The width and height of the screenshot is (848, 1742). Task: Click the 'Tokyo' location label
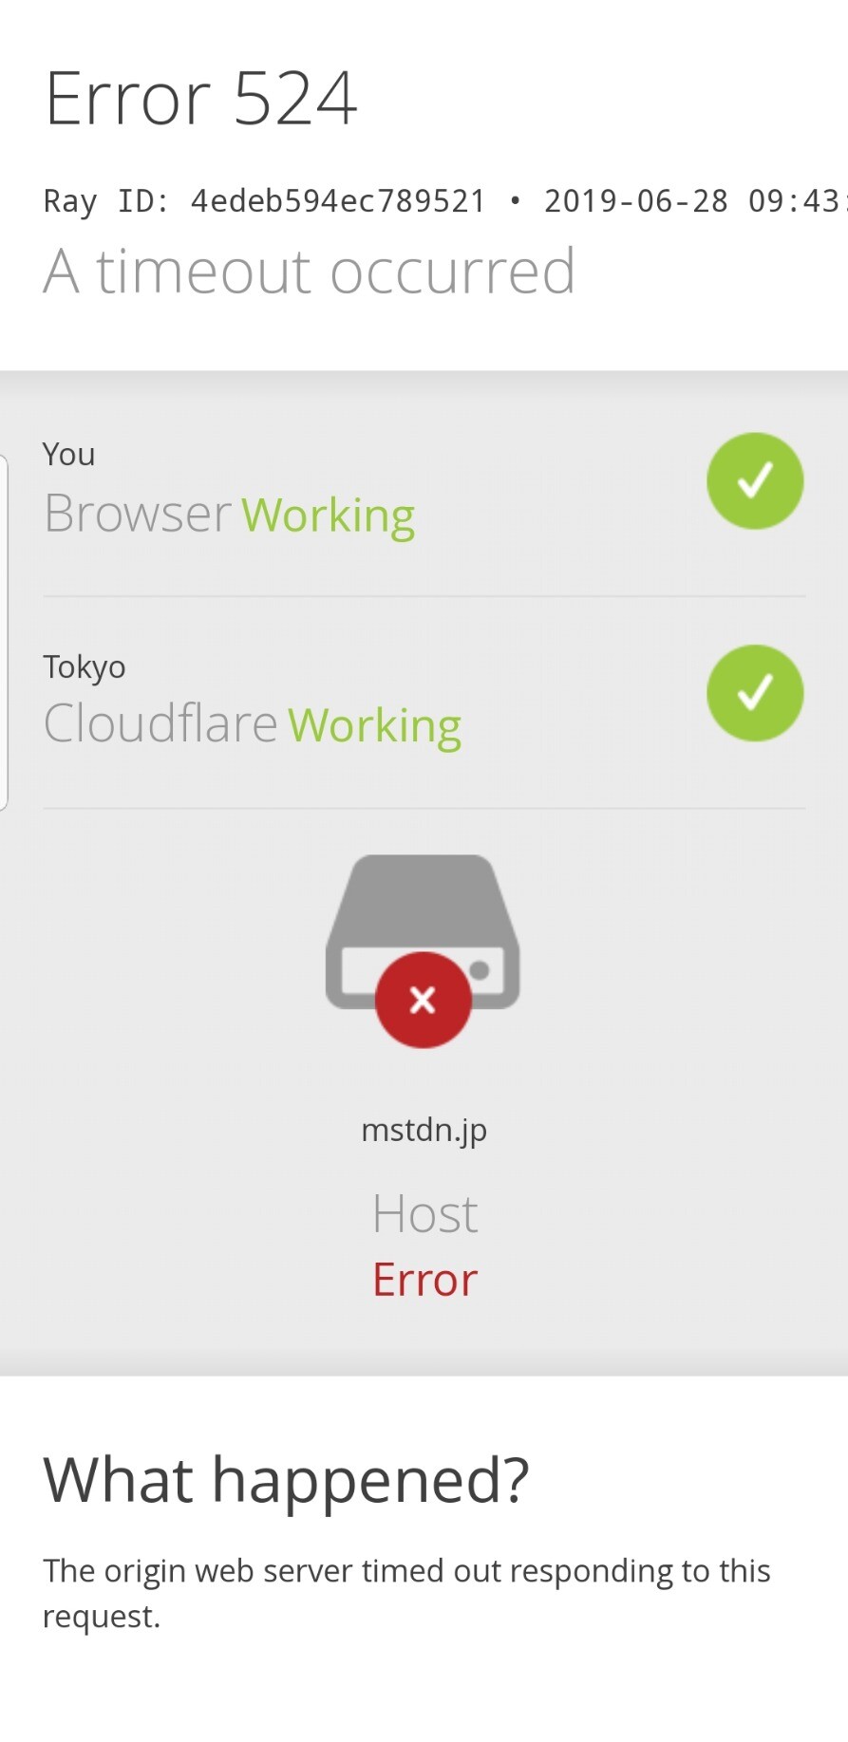pos(85,667)
